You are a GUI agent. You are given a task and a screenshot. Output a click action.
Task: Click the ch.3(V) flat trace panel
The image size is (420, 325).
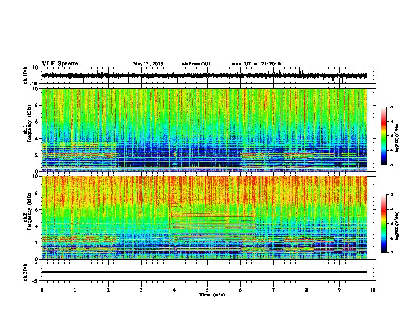click(207, 272)
